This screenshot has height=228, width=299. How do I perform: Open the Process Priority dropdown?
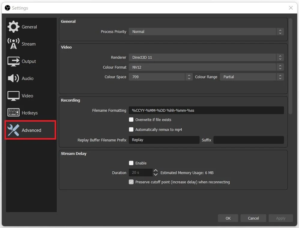pos(206,31)
